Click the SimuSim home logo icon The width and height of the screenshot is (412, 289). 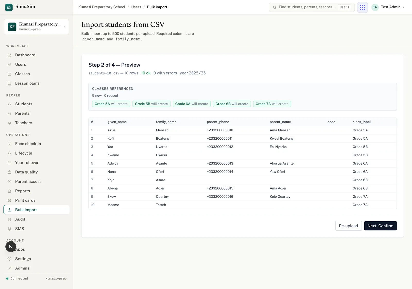click(x=9, y=7)
